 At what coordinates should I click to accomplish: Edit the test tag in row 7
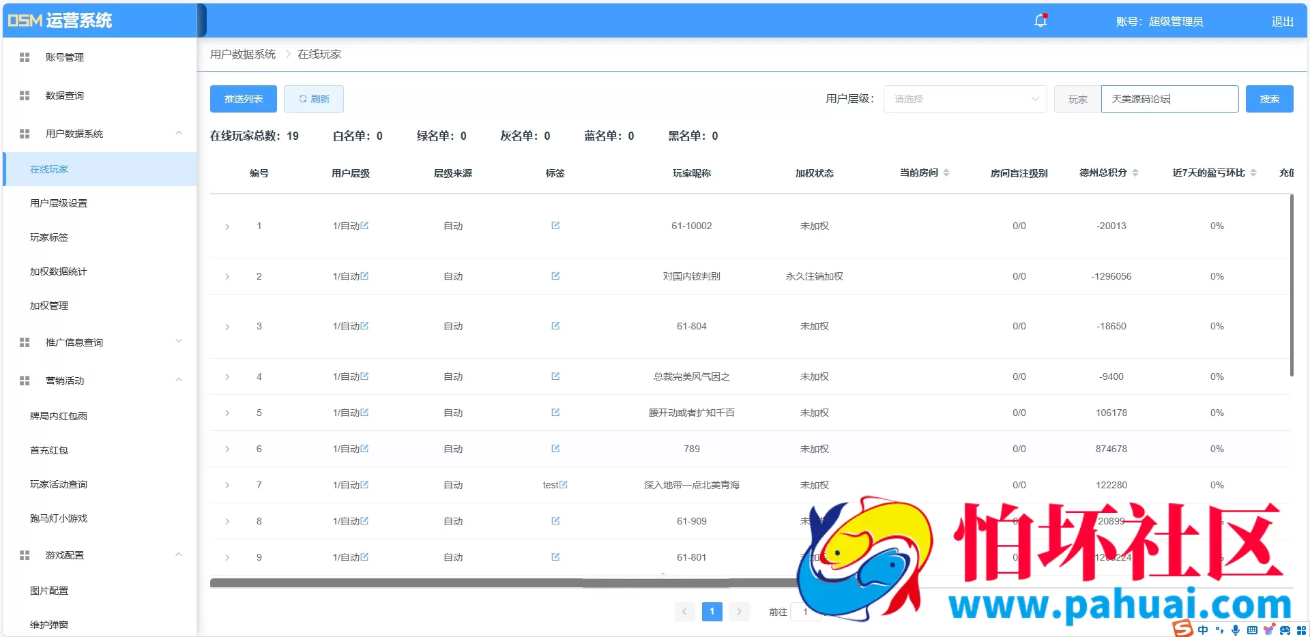[564, 485]
